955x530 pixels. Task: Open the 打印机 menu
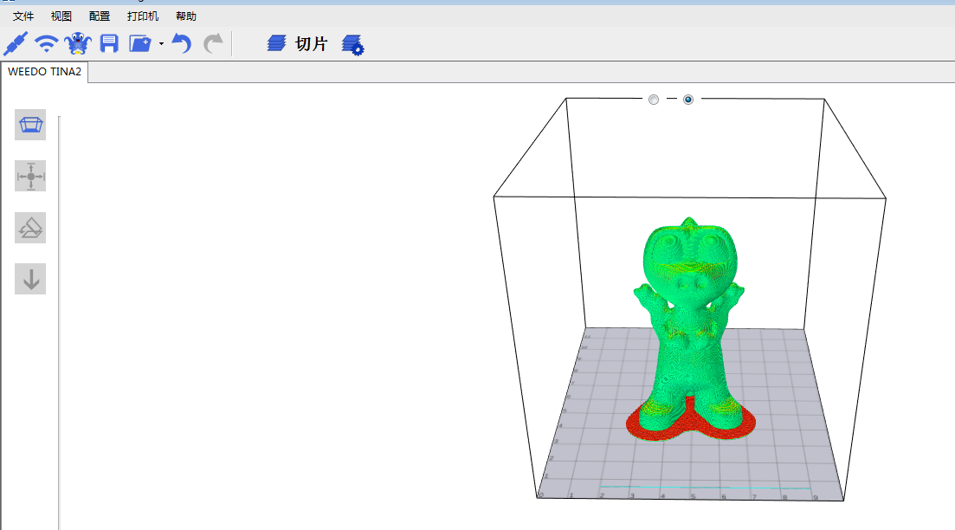point(143,16)
